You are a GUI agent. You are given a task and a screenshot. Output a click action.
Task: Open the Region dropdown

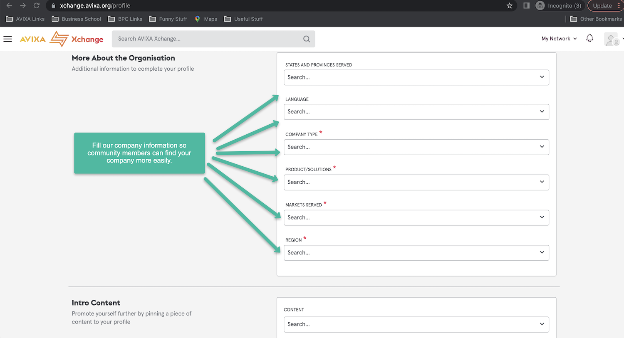[x=416, y=253]
